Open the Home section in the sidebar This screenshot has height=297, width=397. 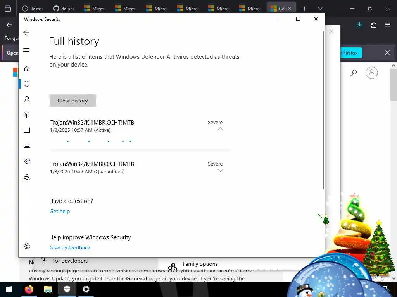coord(27,69)
